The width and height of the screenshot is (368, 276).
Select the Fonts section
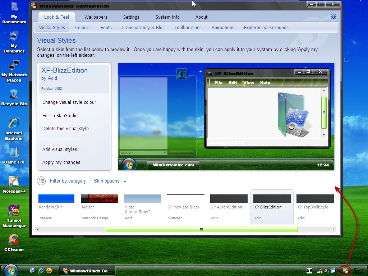pyautogui.click(x=106, y=27)
